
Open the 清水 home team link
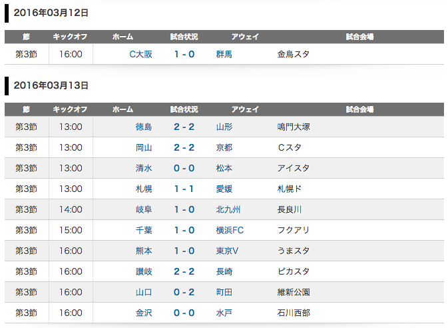(144, 168)
